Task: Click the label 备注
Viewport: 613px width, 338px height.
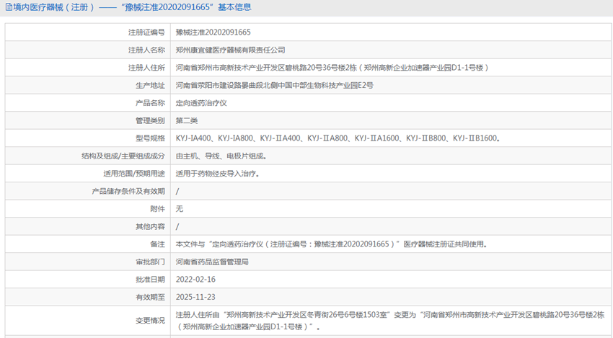Action: [x=157, y=244]
